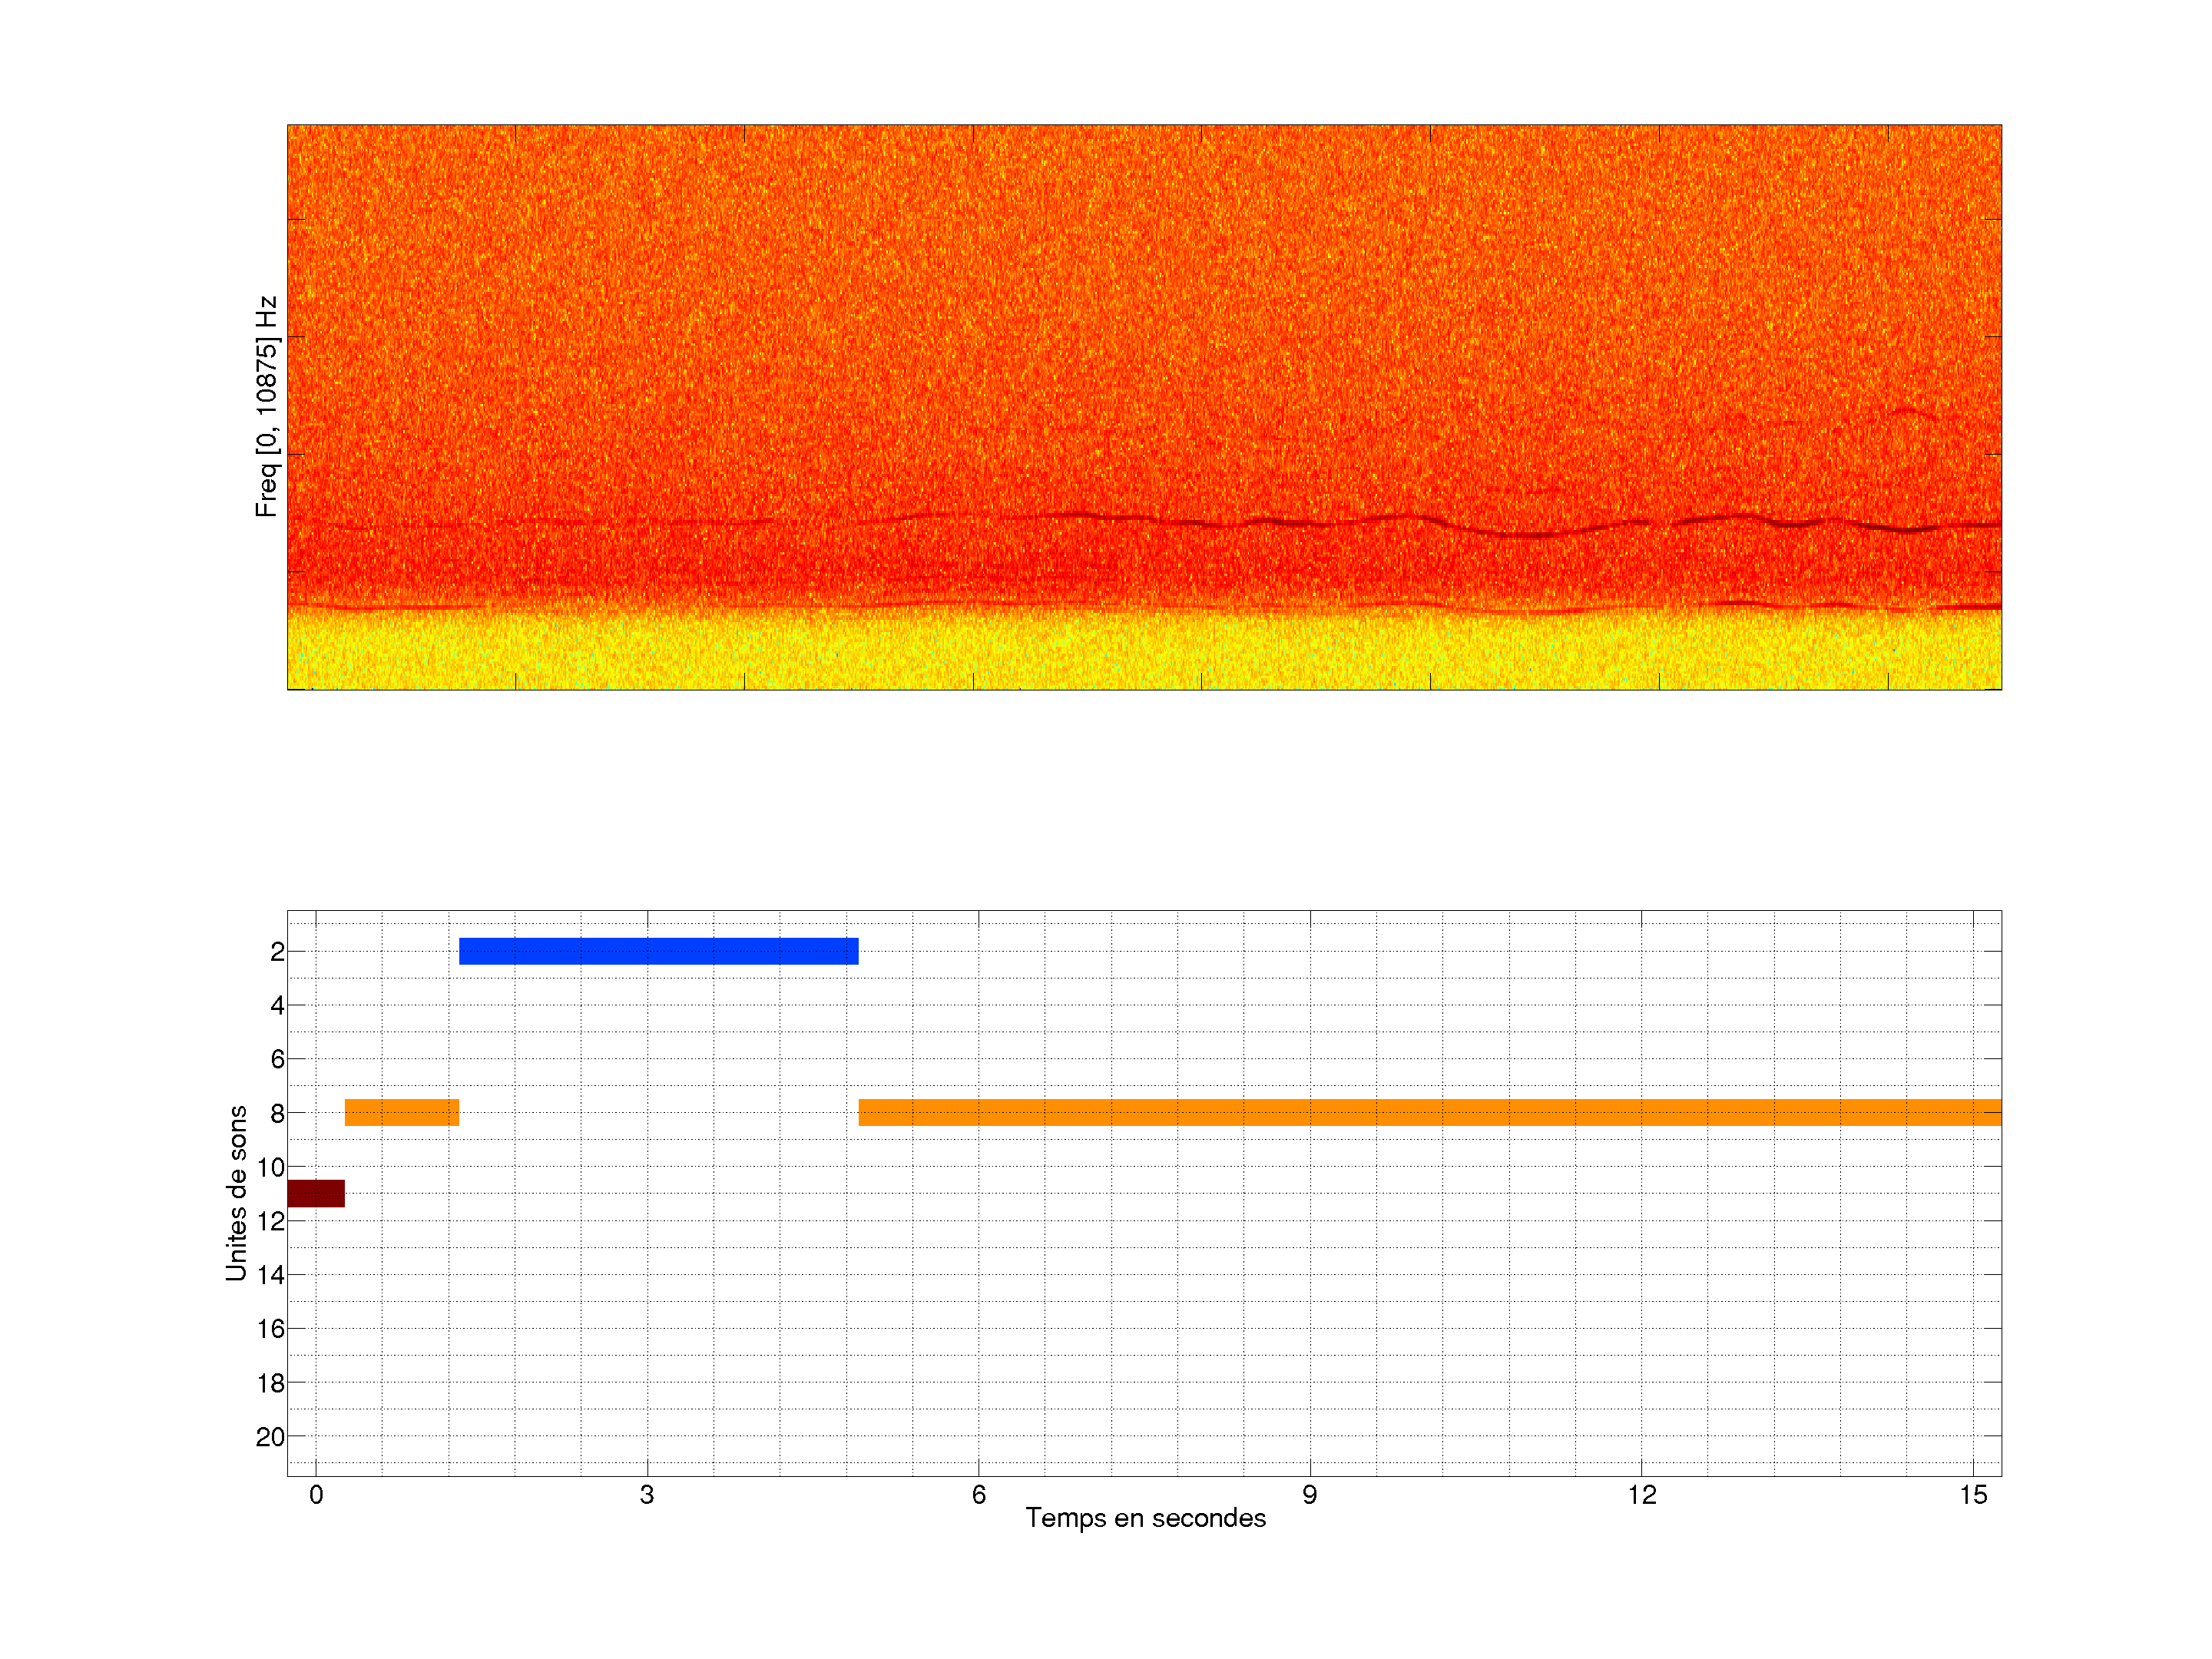This screenshot has width=2212, height=1659.
Task: Click the x-axis label '3'
Action: point(647,1495)
